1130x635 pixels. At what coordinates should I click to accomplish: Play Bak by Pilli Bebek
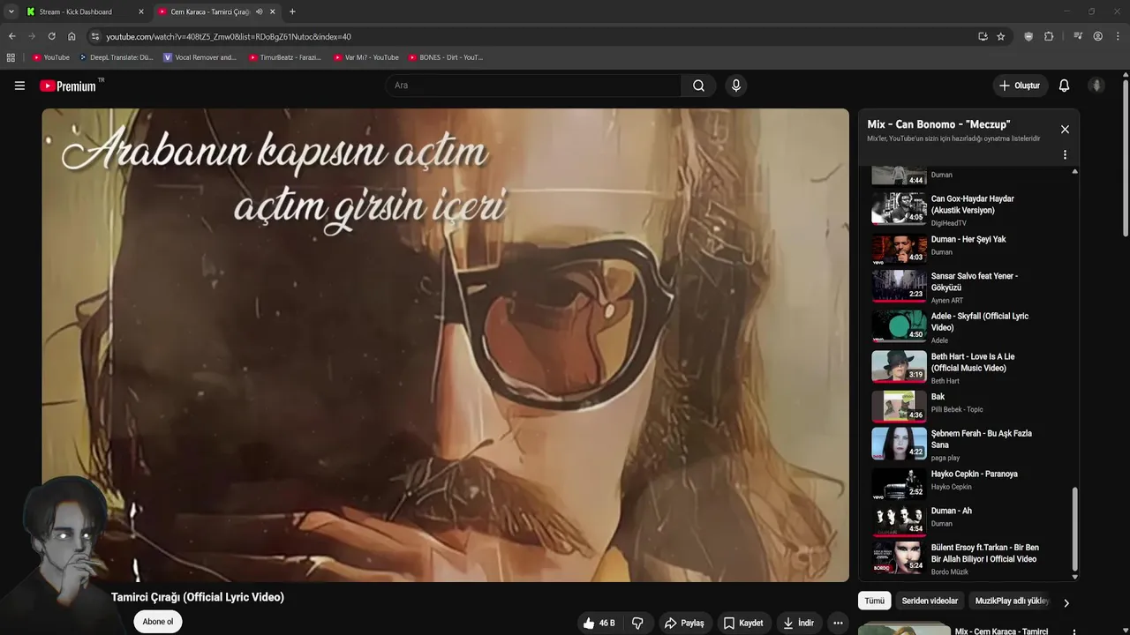(x=967, y=407)
